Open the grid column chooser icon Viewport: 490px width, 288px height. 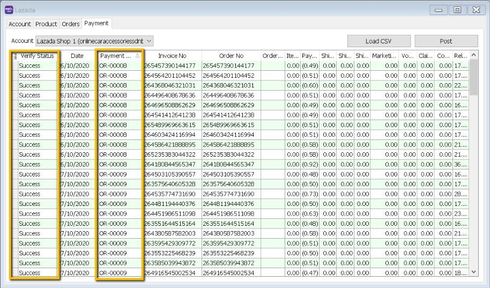(x=15, y=56)
